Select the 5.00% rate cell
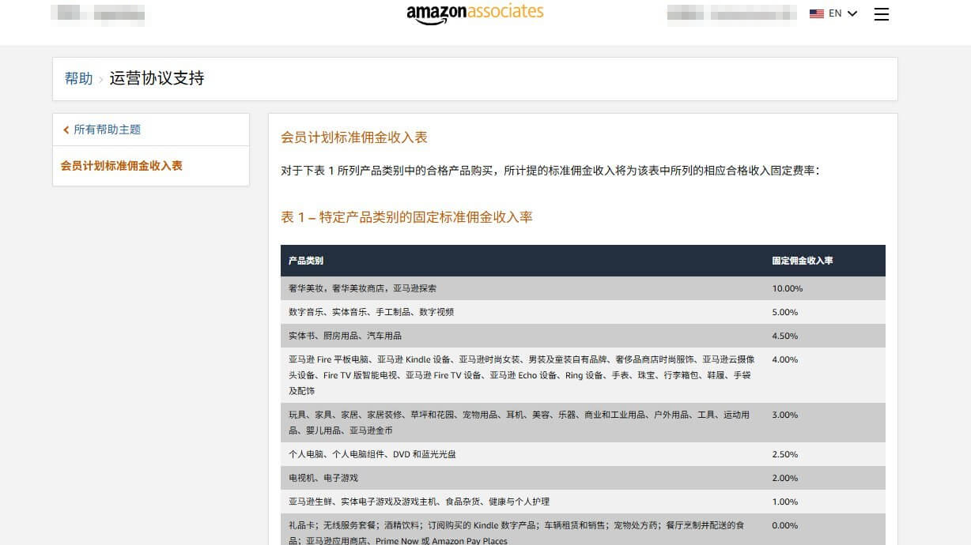The width and height of the screenshot is (971, 545). coord(785,312)
